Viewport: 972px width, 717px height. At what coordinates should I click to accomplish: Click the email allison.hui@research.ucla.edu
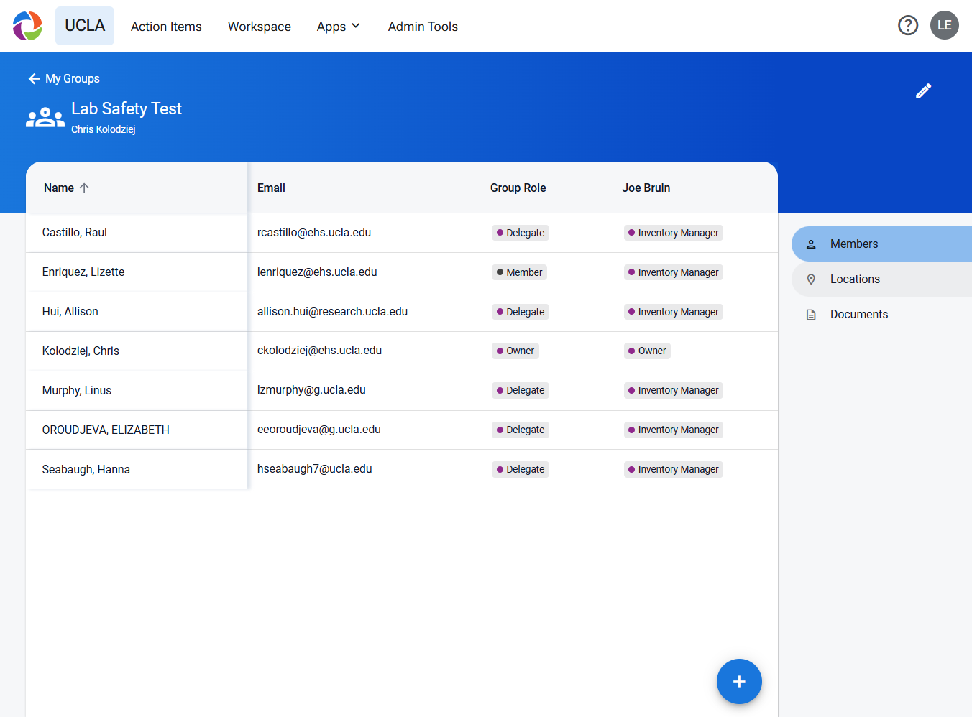332,312
